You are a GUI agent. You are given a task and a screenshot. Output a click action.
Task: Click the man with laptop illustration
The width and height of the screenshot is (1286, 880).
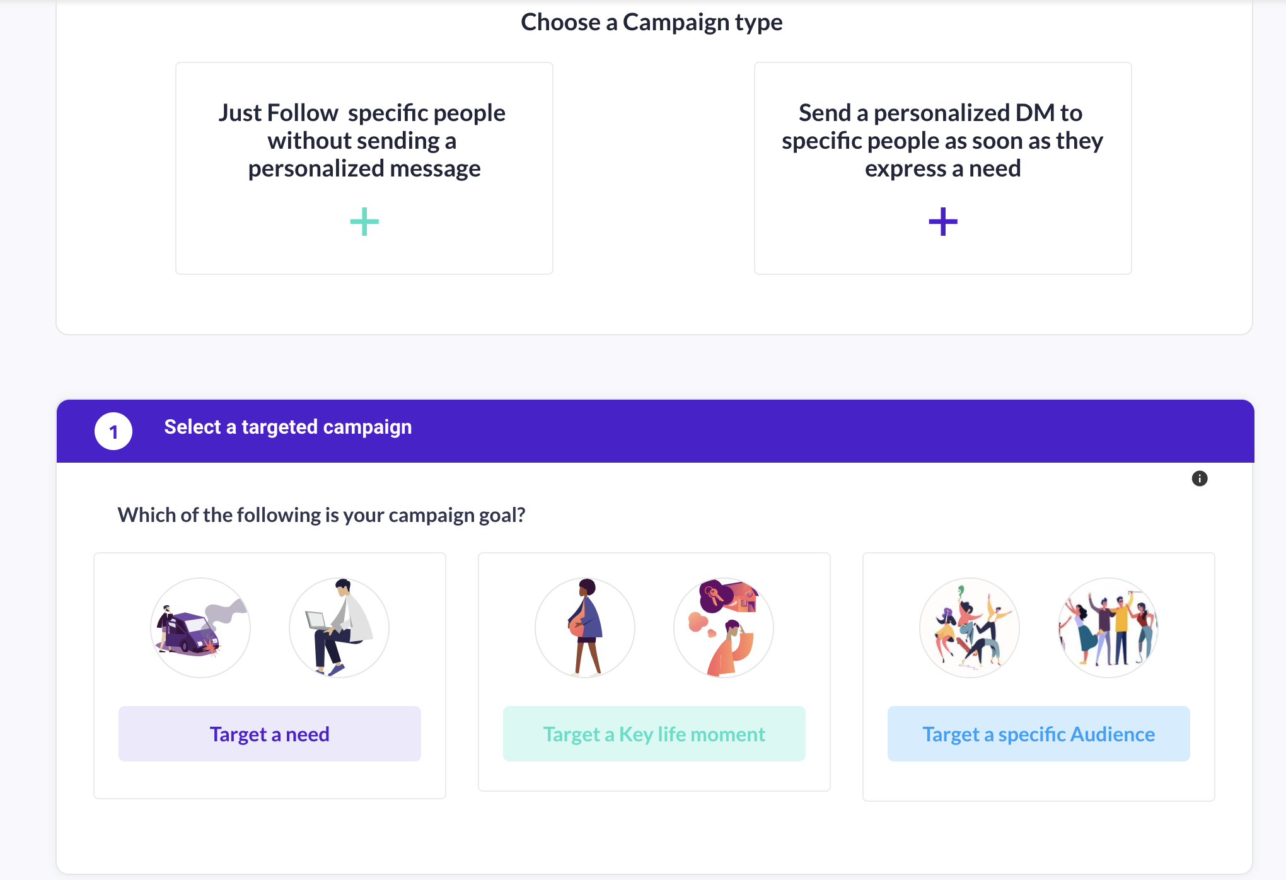(339, 628)
